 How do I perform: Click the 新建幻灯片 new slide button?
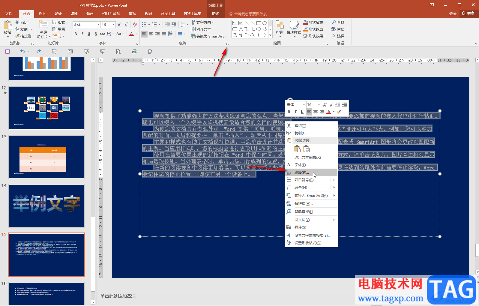(43, 30)
